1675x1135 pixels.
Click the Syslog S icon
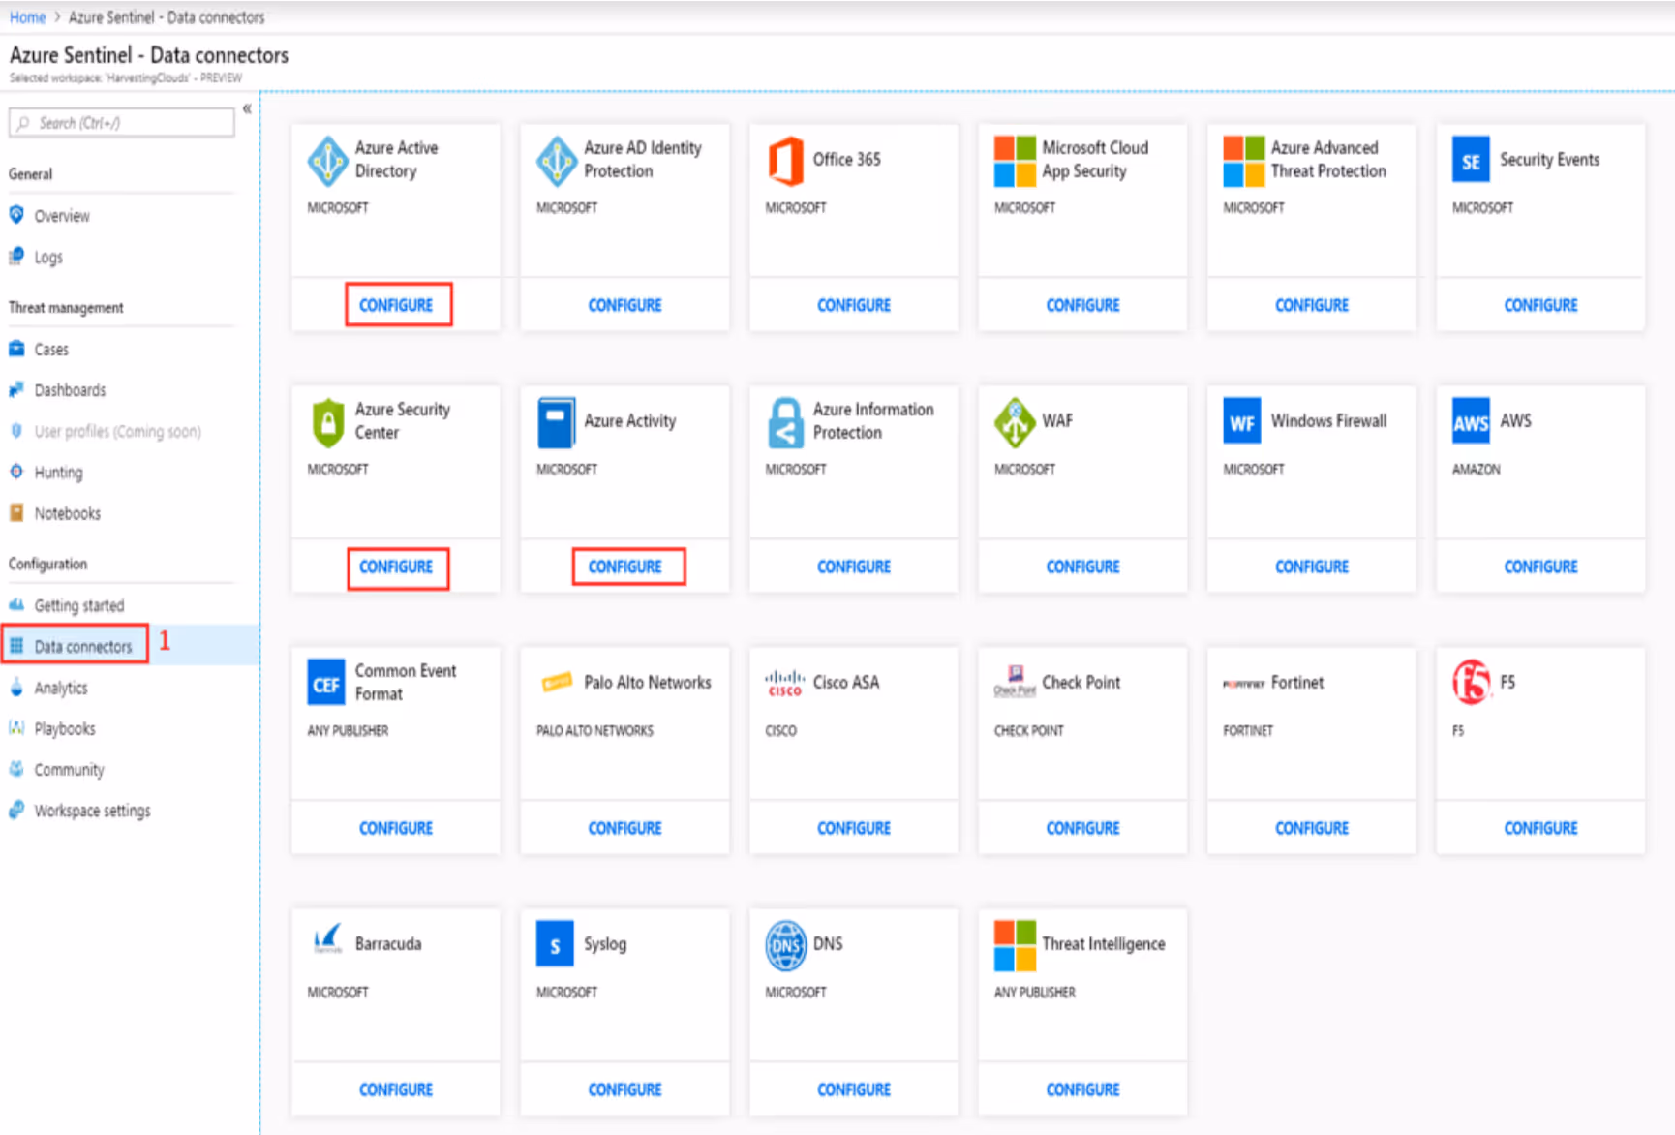tap(555, 944)
